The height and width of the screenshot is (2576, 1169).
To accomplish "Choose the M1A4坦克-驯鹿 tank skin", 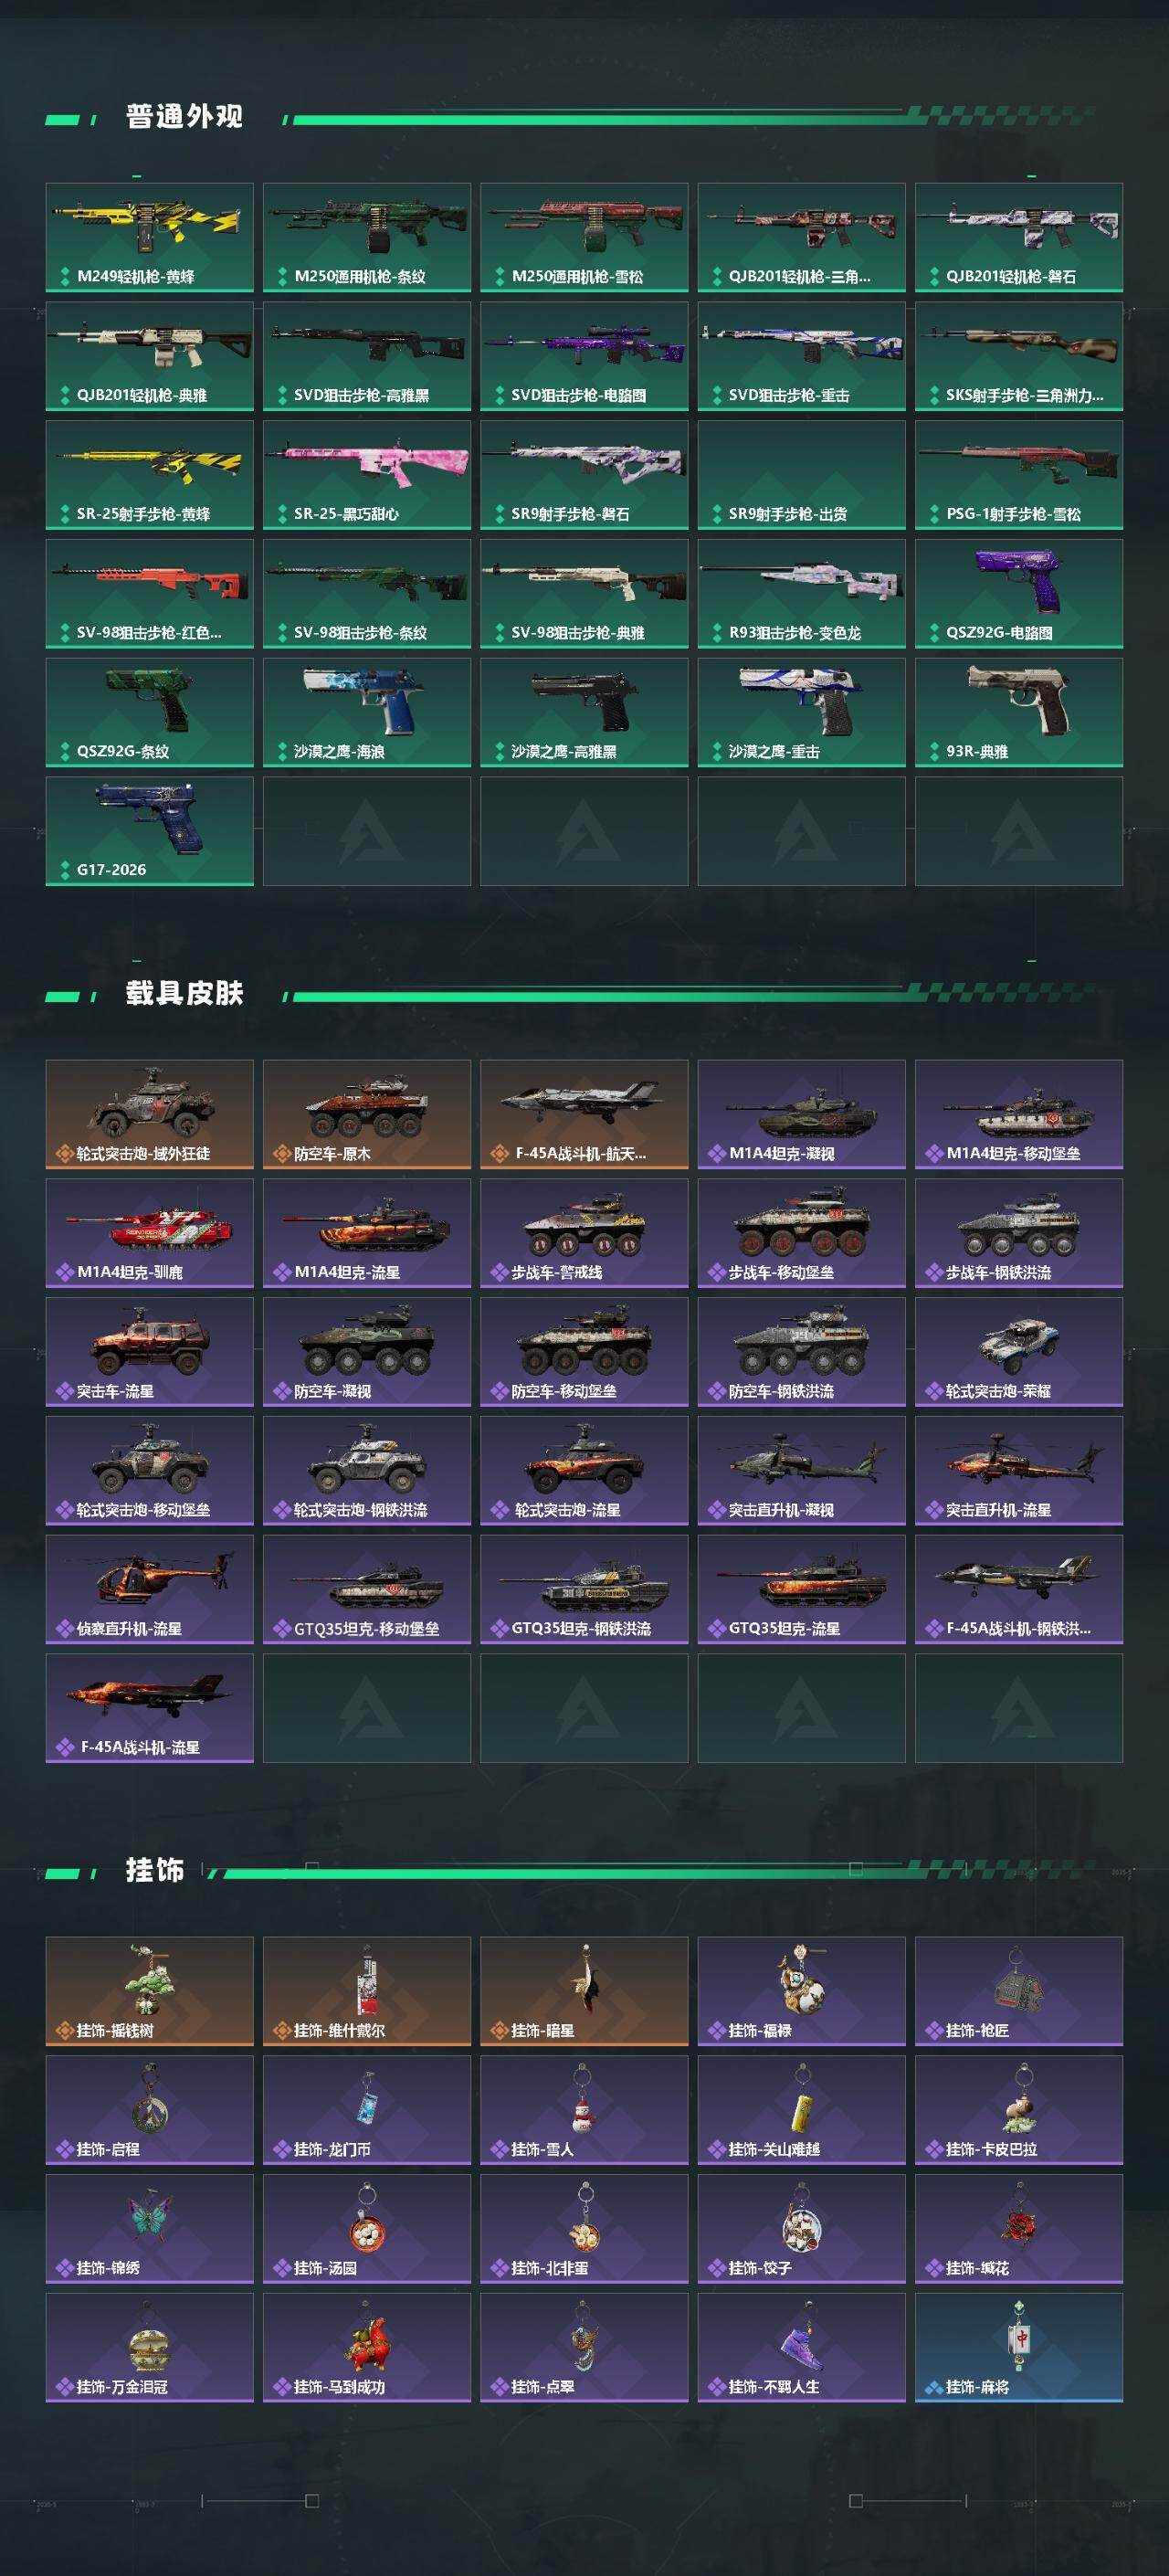I will [149, 1233].
